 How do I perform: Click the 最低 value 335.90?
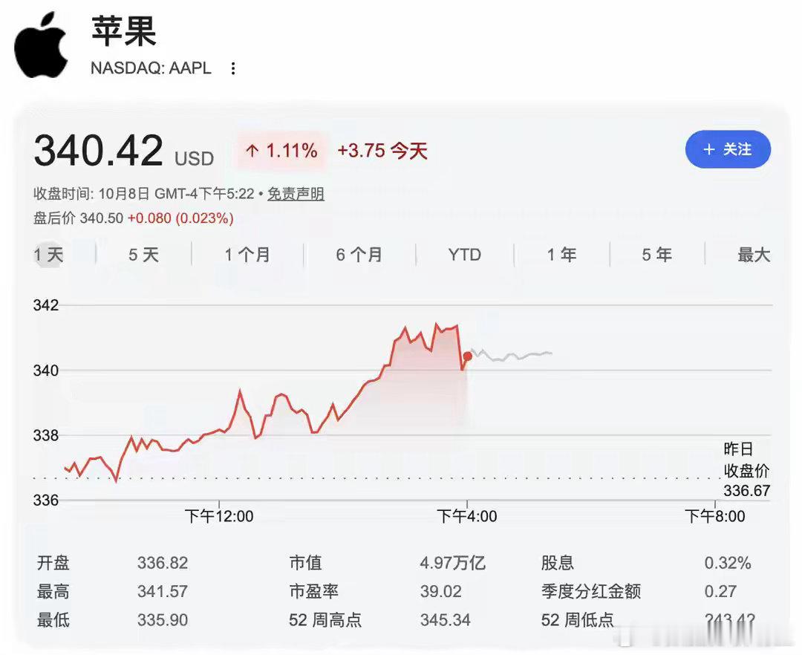pyautogui.click(x=163, y=620)
